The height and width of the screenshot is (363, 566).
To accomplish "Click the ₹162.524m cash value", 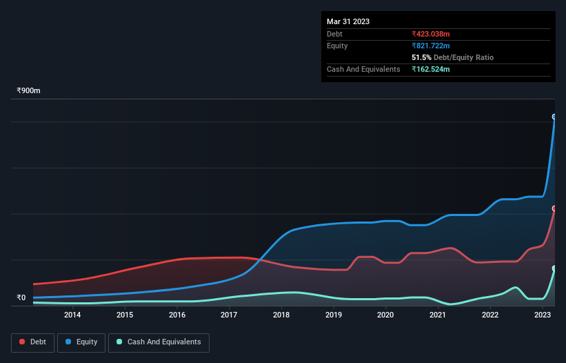I will pyautogui.click(x=431, y=69).
